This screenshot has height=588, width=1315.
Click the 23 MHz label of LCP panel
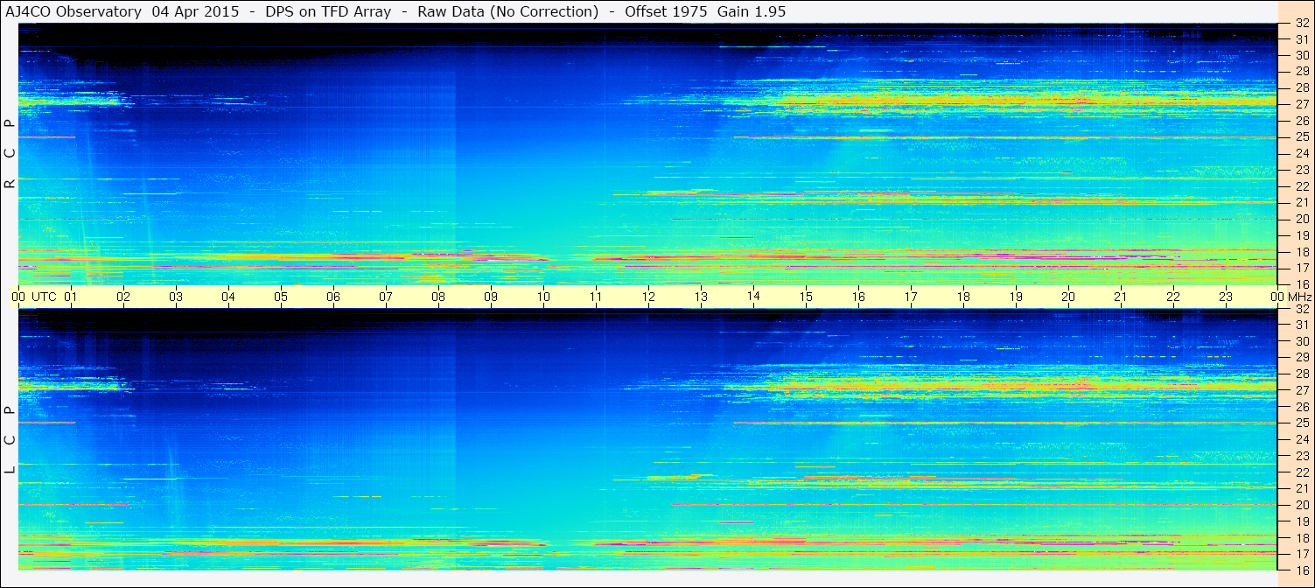[1301, 456]
